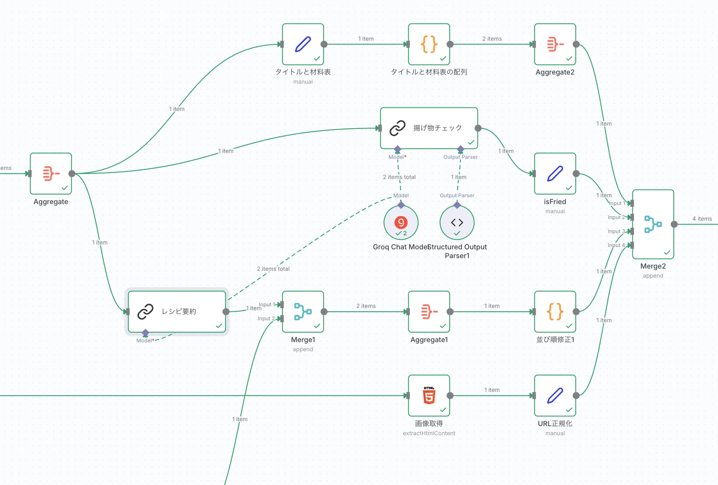Open the 並び順修正1 code node

pos(555,312)
